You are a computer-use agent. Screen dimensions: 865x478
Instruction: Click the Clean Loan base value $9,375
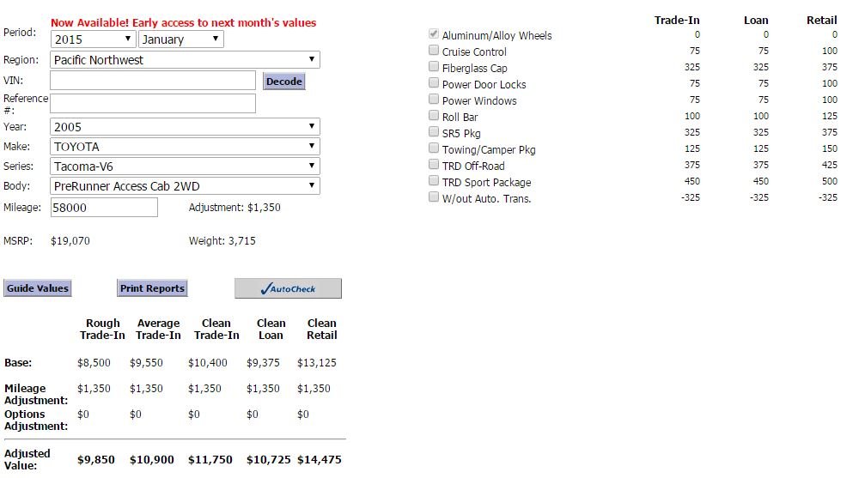pyautogui.click(x=263, y=363)
